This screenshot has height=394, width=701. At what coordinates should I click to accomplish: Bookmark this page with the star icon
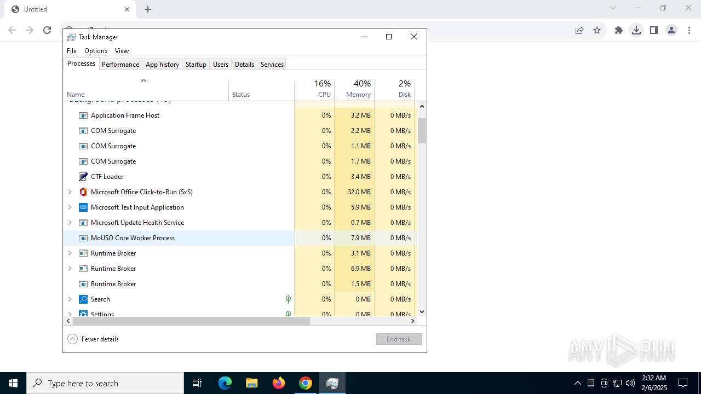(x=597, y=30)
